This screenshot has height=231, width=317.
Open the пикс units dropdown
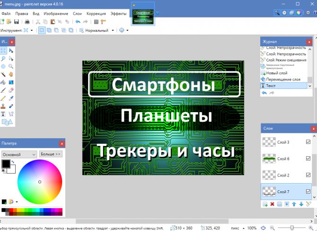coord(238,228)
